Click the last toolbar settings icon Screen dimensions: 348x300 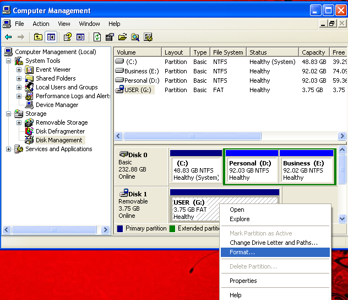(x=148, y=37)
